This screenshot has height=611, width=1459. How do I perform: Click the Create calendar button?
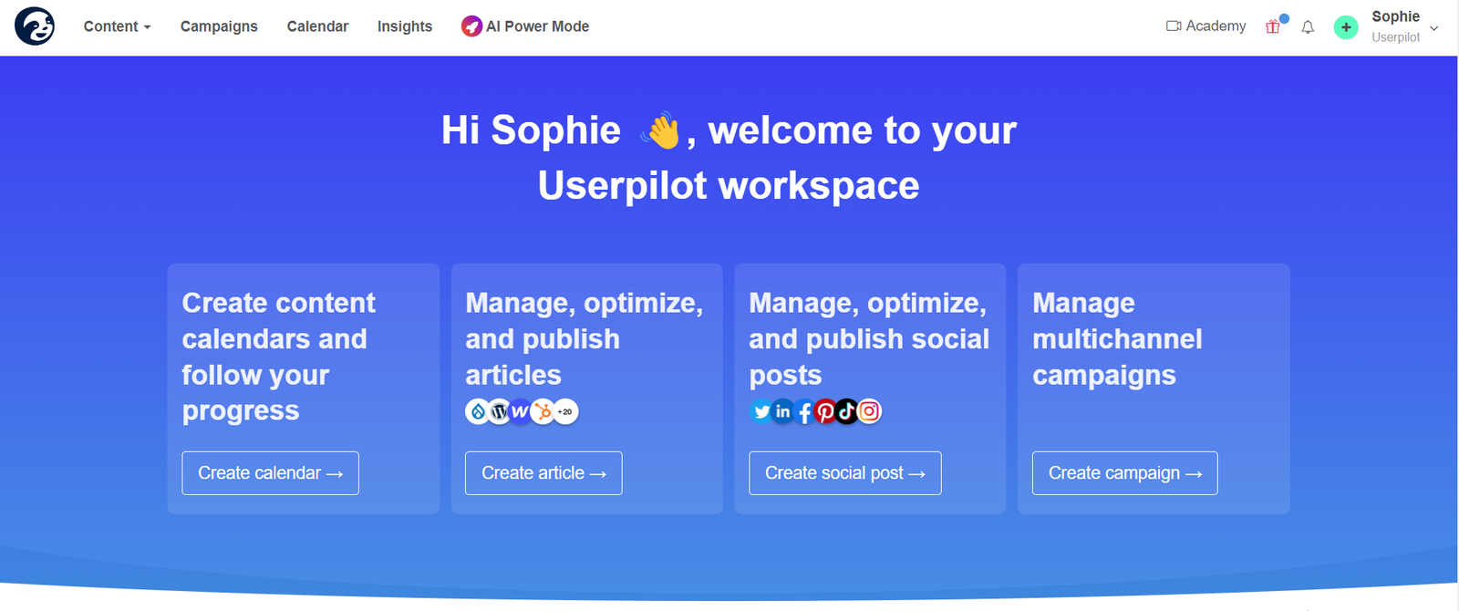(271, 473)
